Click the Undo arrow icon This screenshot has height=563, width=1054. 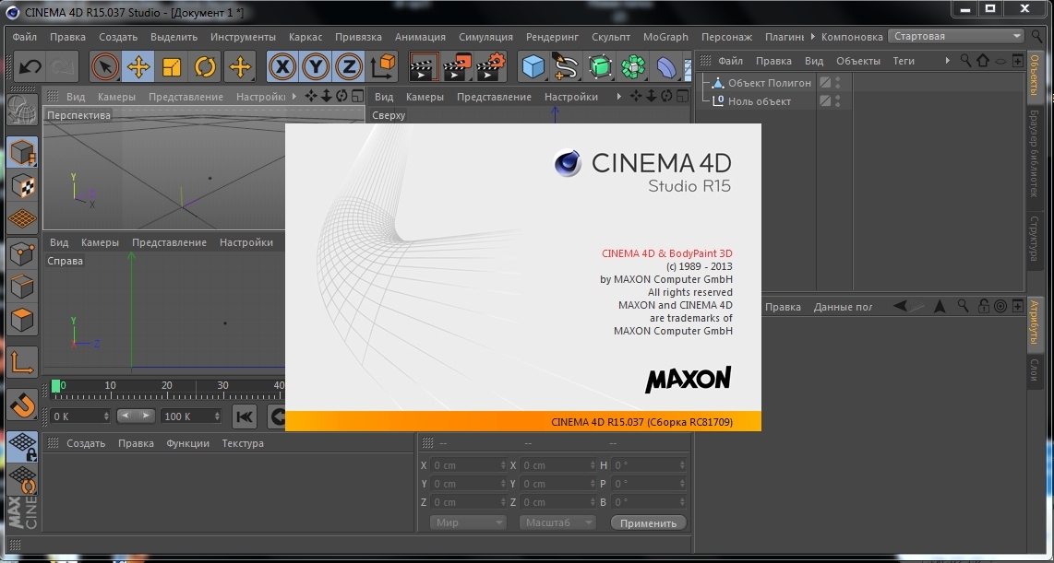(30, 66)
